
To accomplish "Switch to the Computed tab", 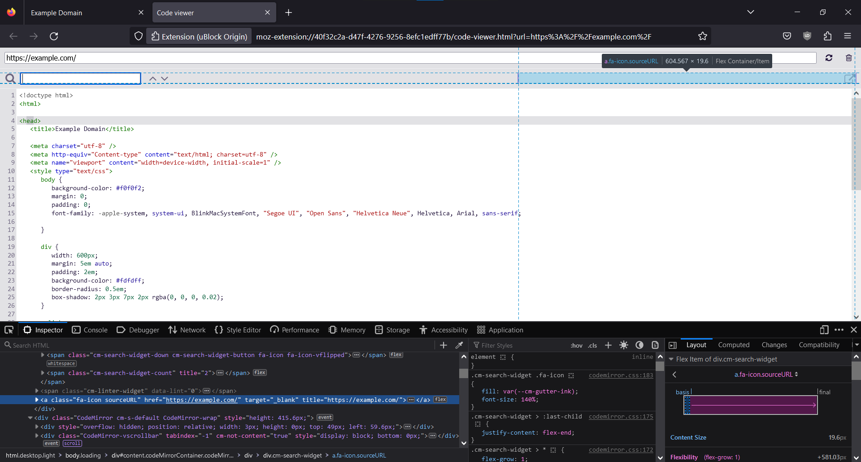I will point(734,344).
